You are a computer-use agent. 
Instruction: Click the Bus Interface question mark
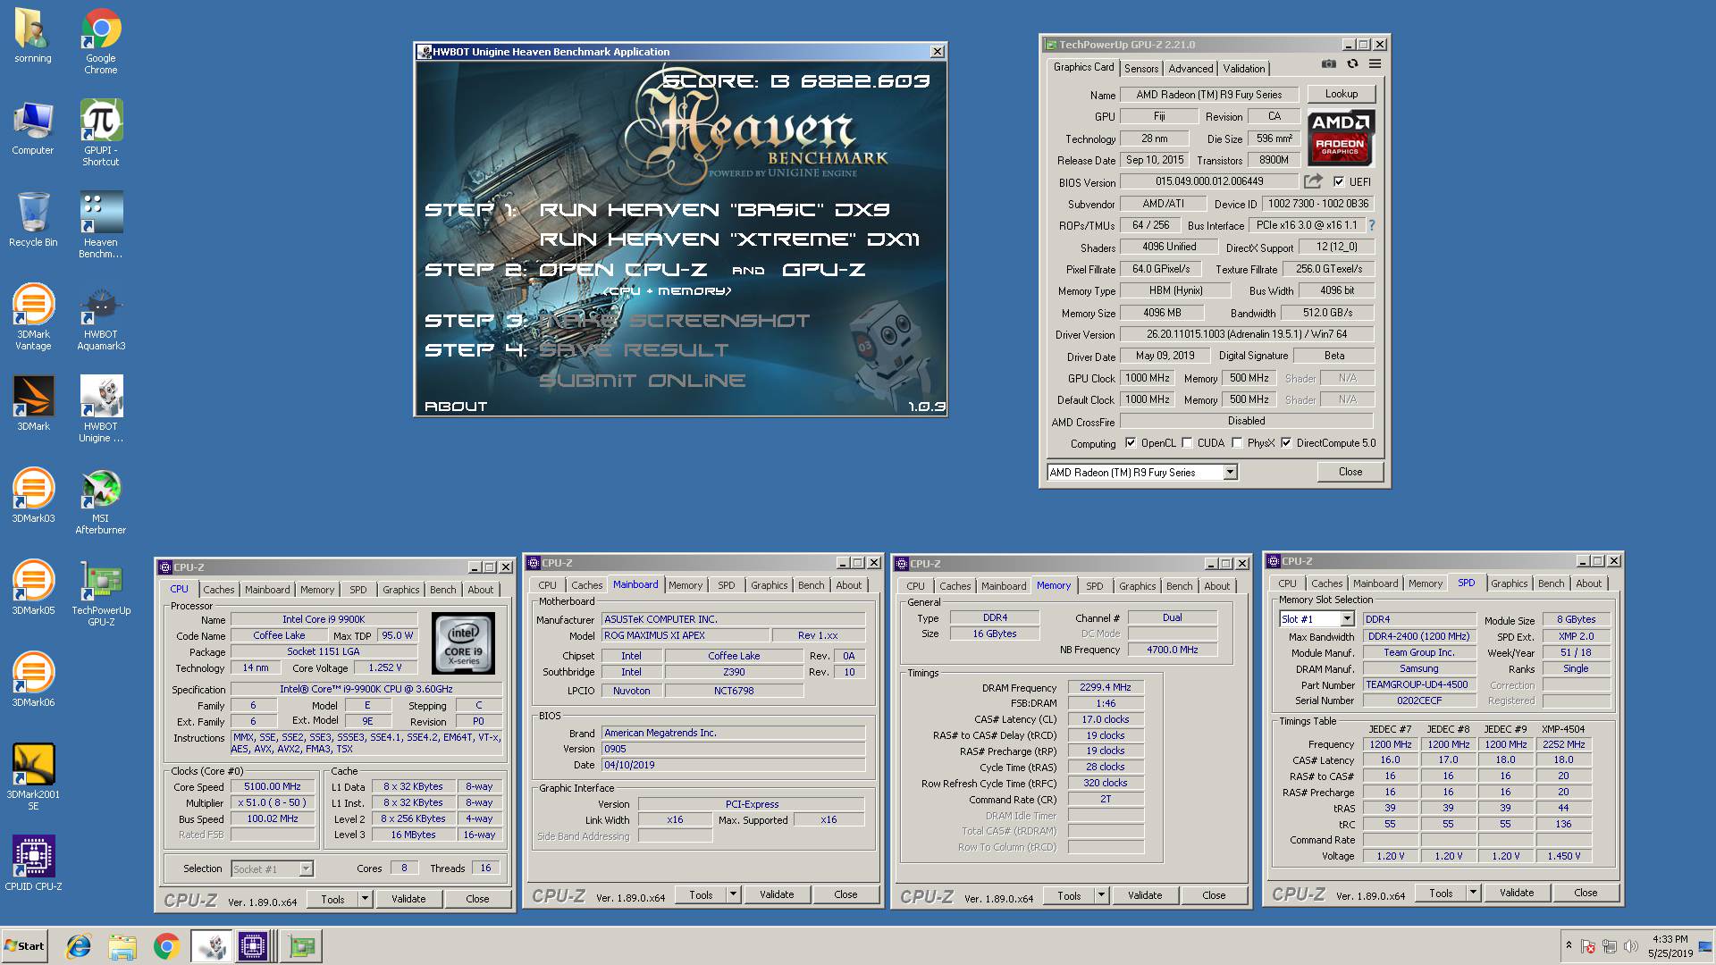tap(1372, 225)
